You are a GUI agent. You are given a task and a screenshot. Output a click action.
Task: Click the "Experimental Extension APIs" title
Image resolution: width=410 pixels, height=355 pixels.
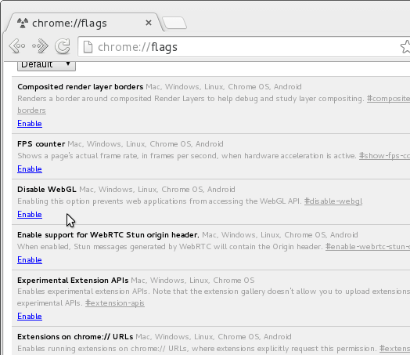click(73, 281)
